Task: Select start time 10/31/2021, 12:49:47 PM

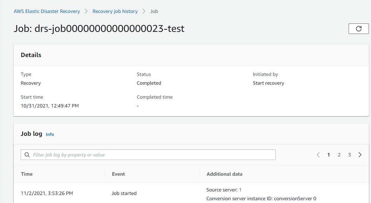Action: tap(50, 106)
